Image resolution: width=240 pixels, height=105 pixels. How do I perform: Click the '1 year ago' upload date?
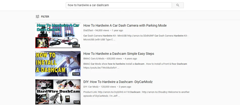[117, 30]
